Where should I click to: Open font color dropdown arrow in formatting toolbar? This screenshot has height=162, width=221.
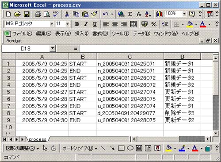pyautogui.click(x=210, y=24)
